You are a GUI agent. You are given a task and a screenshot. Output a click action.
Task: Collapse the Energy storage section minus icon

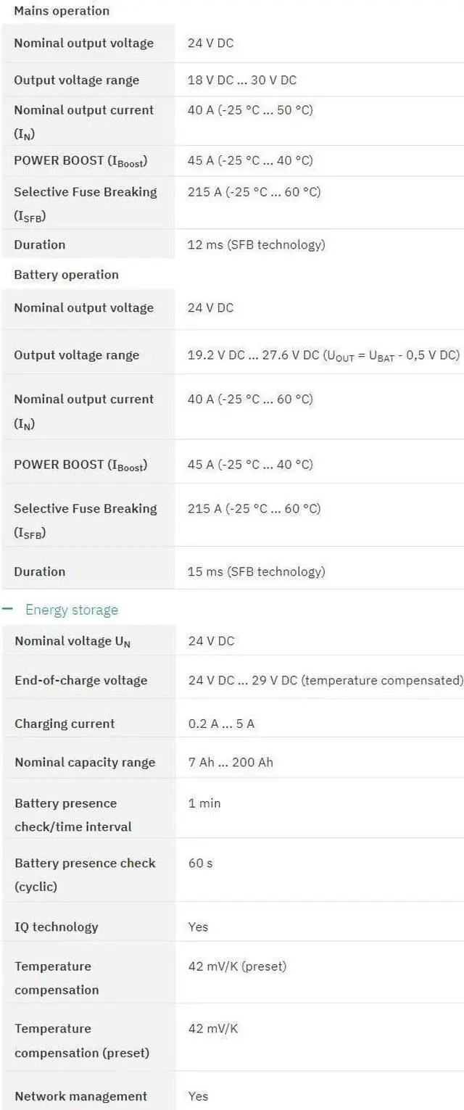(8, 610)
